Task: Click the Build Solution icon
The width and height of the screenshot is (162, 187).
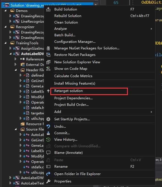Action: tap(48, 9)
